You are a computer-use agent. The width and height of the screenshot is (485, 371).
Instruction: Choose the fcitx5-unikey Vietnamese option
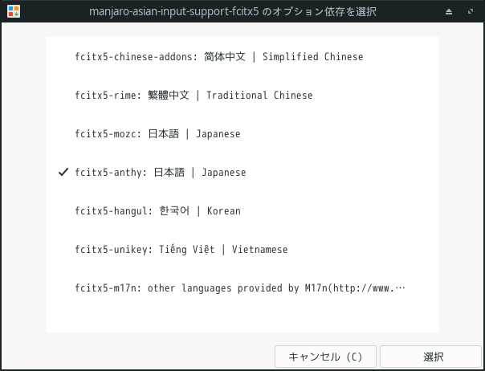(x=243, y=250)
